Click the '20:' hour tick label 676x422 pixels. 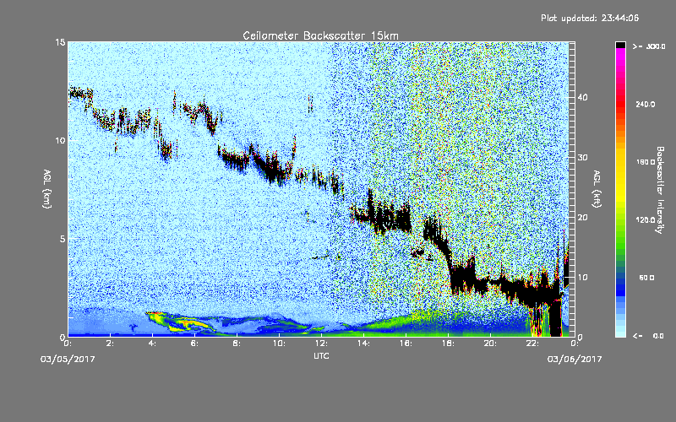(491, 344)
